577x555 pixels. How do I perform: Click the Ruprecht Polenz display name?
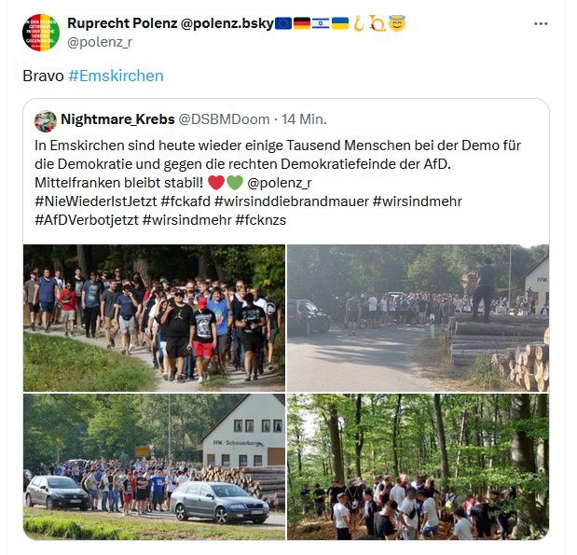tap(122, 23)
